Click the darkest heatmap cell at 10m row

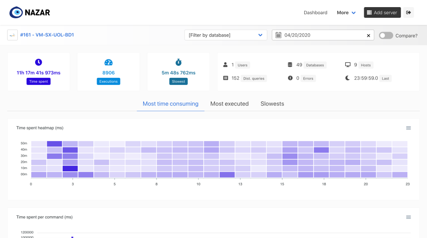click(70, 169)
